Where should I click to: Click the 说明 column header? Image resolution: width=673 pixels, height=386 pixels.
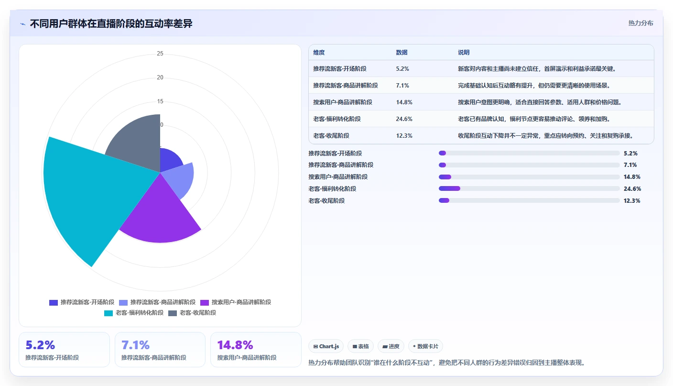tap(464, 53)
